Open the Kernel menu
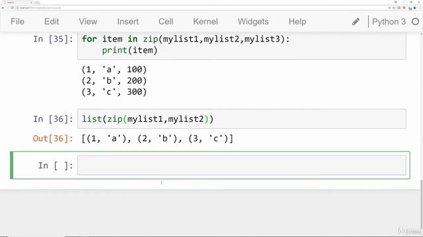The width and height of the screenshot is (423, 237). coord(206,22)
